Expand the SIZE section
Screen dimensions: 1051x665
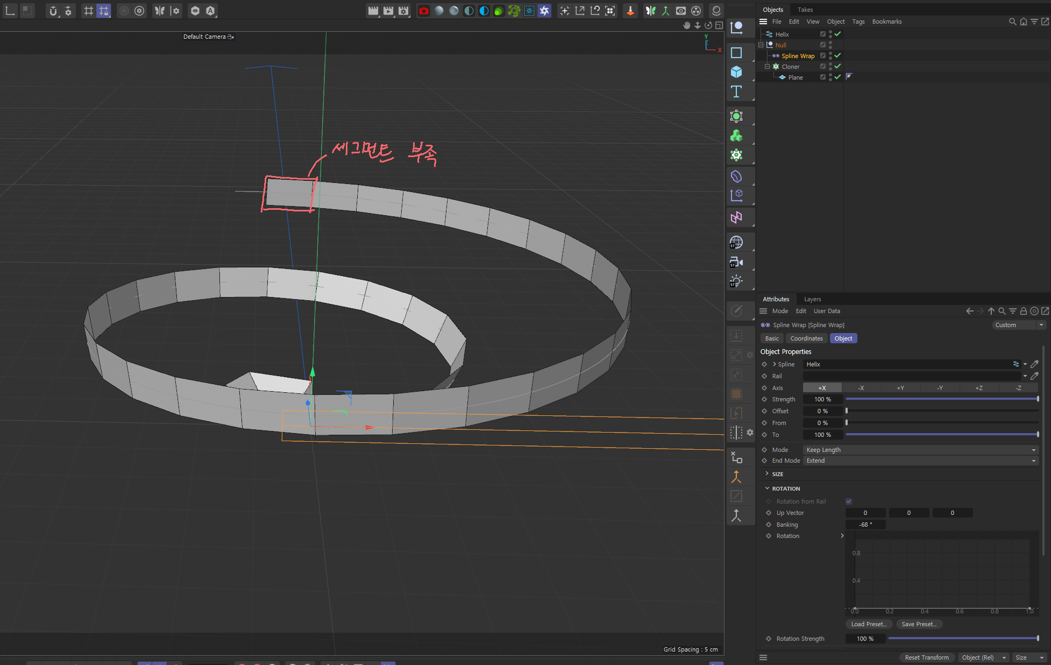(x=767, y=473)
